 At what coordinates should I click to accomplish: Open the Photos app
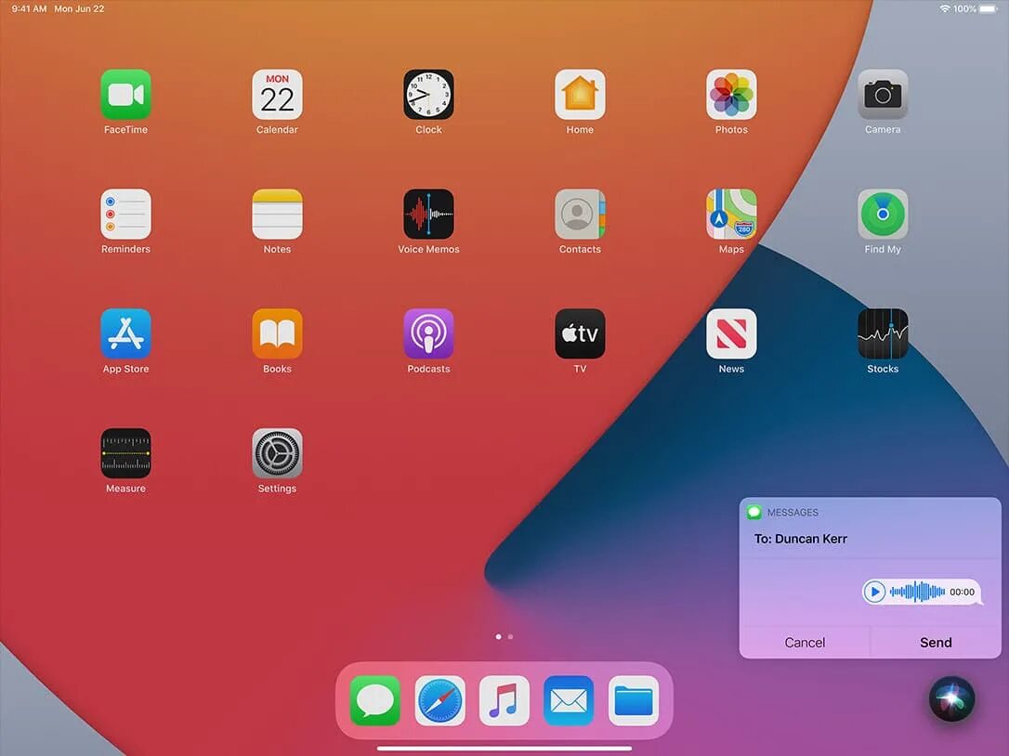tap(731, 95)
